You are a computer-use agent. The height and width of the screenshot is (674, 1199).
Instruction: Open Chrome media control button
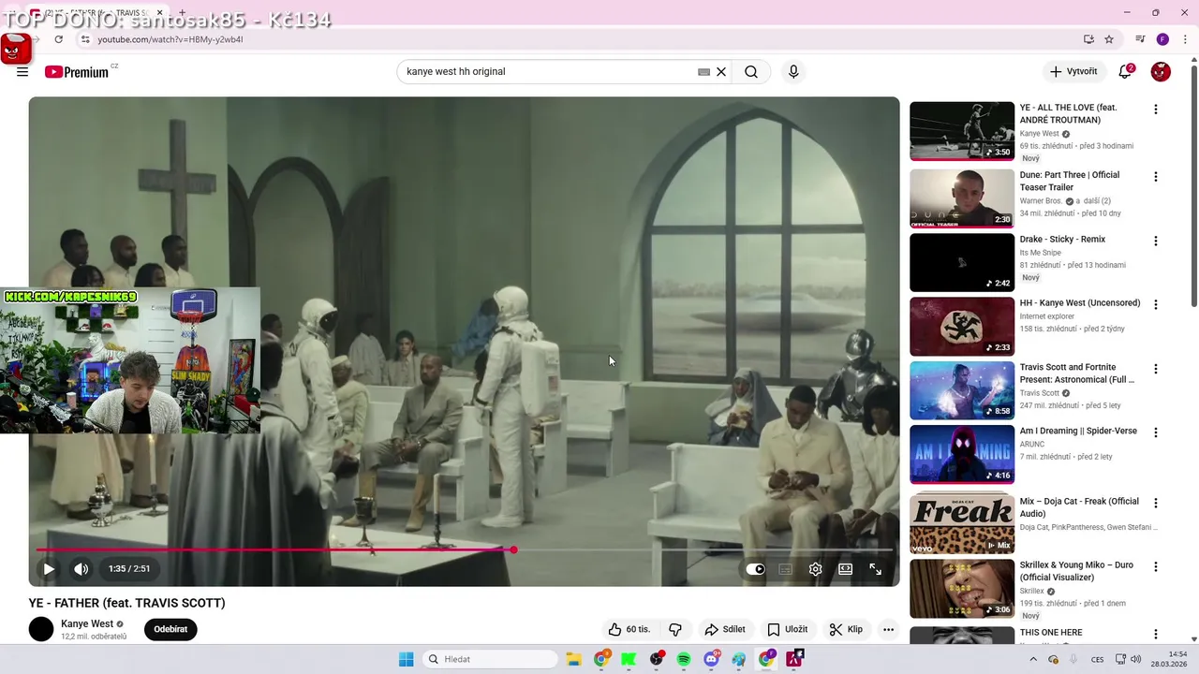coord(1140,39)
